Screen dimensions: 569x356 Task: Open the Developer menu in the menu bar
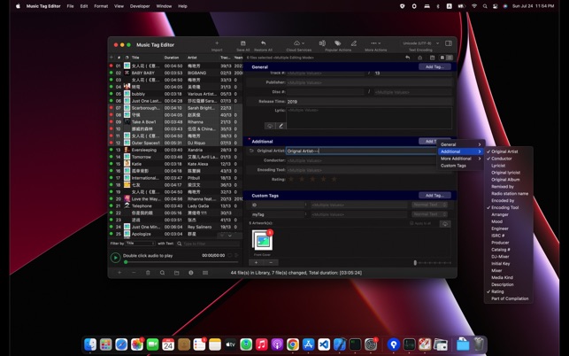point(140,6)
